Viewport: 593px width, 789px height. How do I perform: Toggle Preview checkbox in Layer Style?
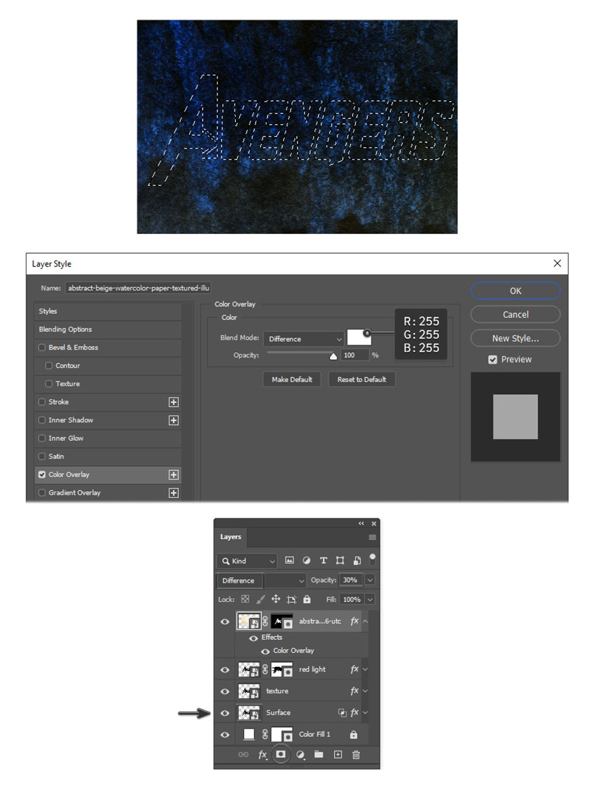(493, 360)
